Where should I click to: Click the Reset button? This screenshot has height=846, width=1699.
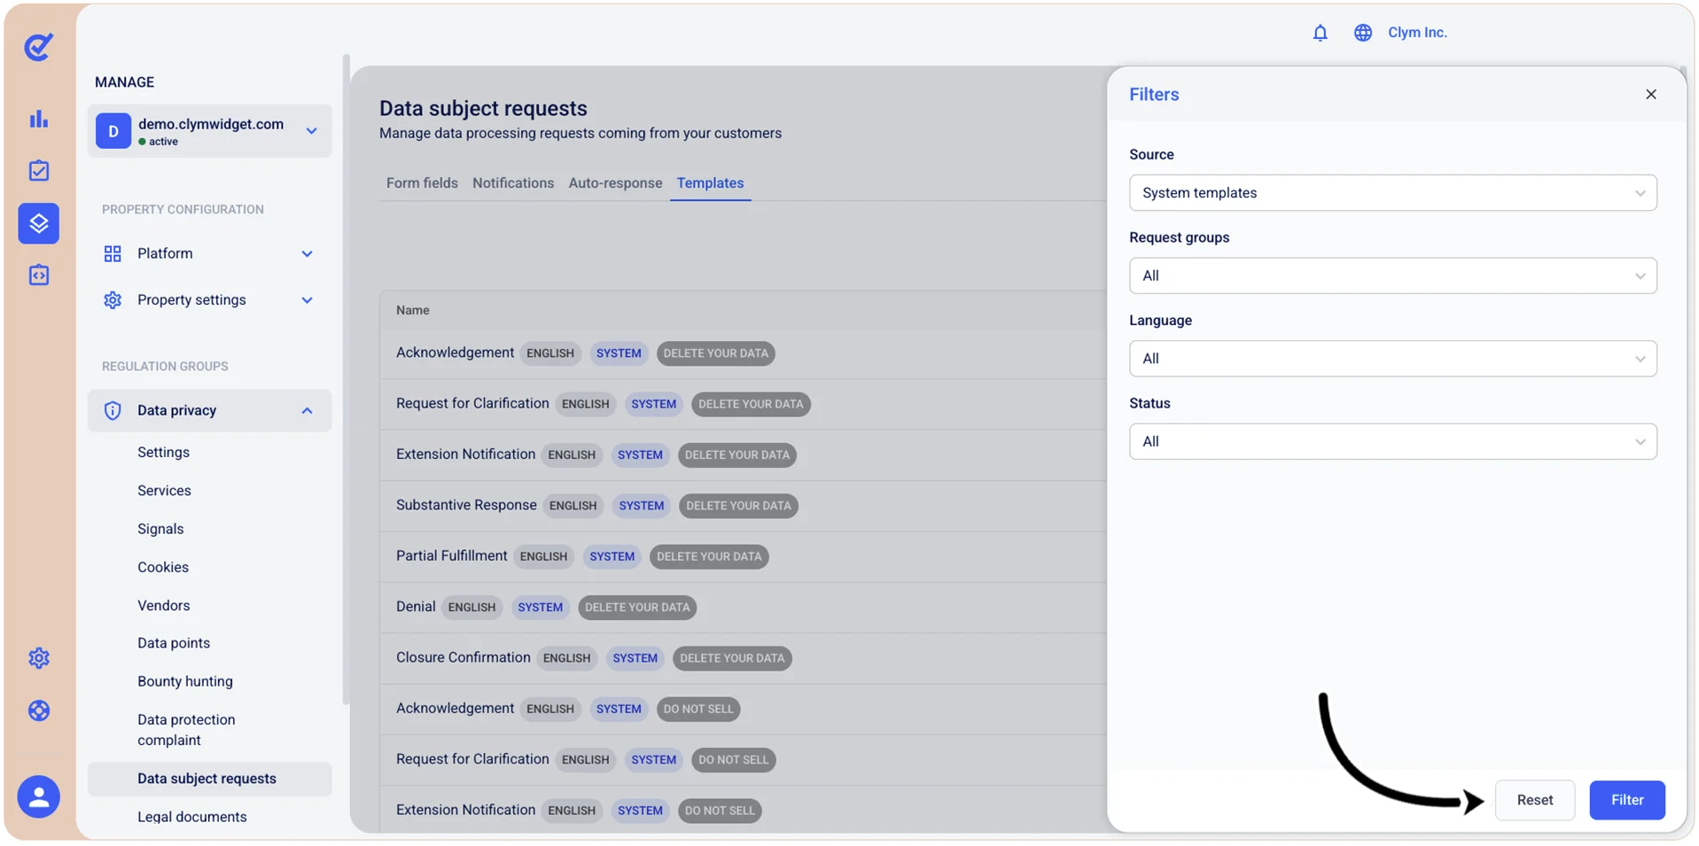pyautogui.click(x=1534, y=800)
